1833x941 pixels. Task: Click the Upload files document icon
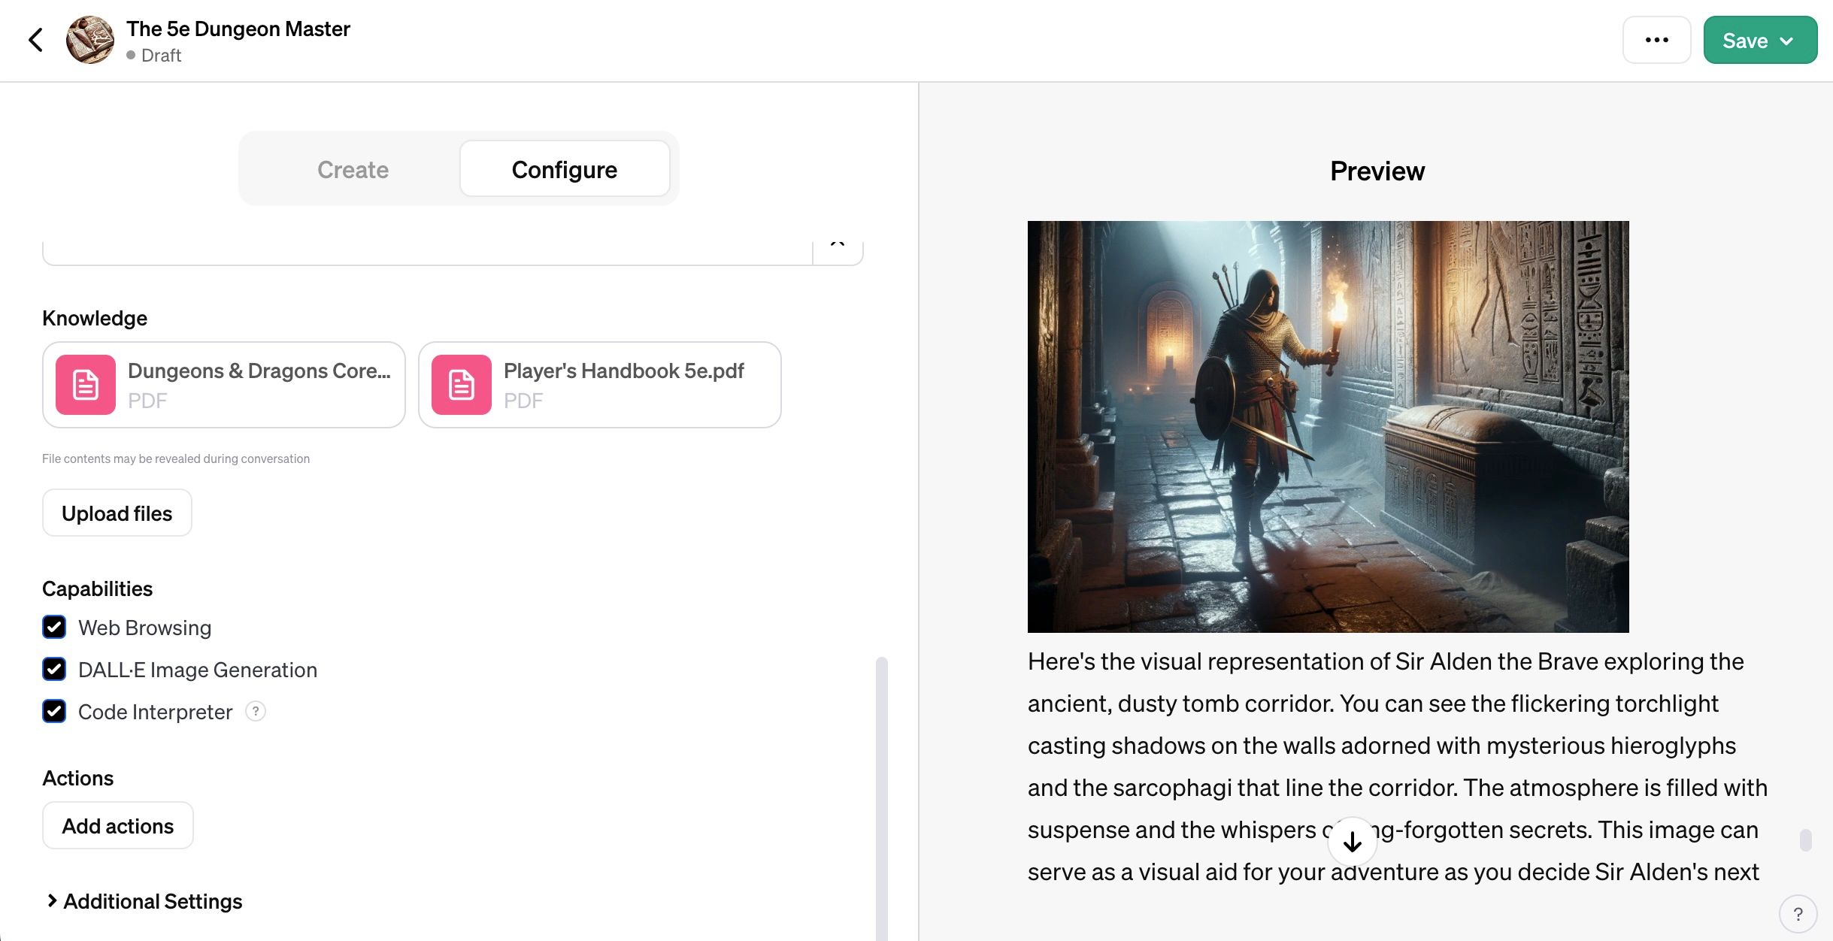pos(117,511)
